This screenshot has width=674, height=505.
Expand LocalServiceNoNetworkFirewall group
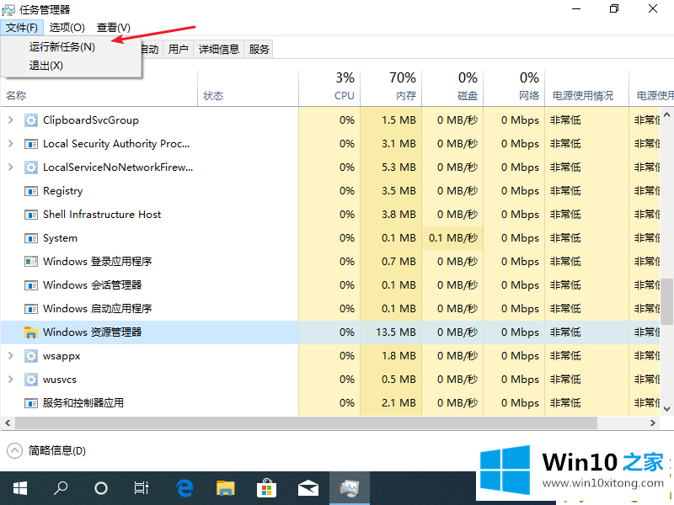pos(11,167)
